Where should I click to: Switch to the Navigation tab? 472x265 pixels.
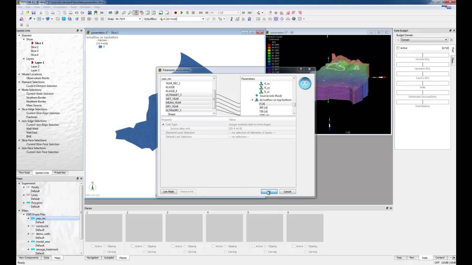[x=93, y=258]
